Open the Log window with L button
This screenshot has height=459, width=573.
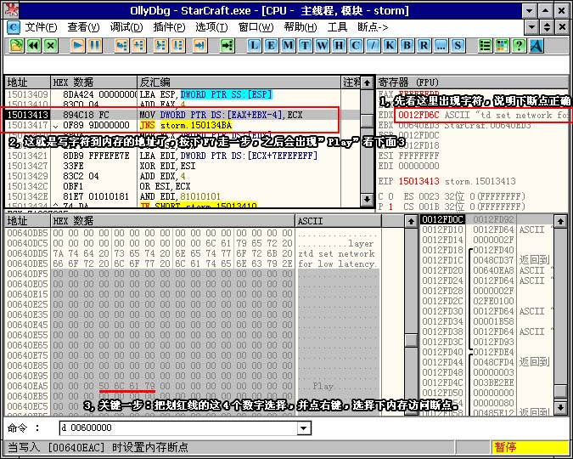click(x=254, y=46)
